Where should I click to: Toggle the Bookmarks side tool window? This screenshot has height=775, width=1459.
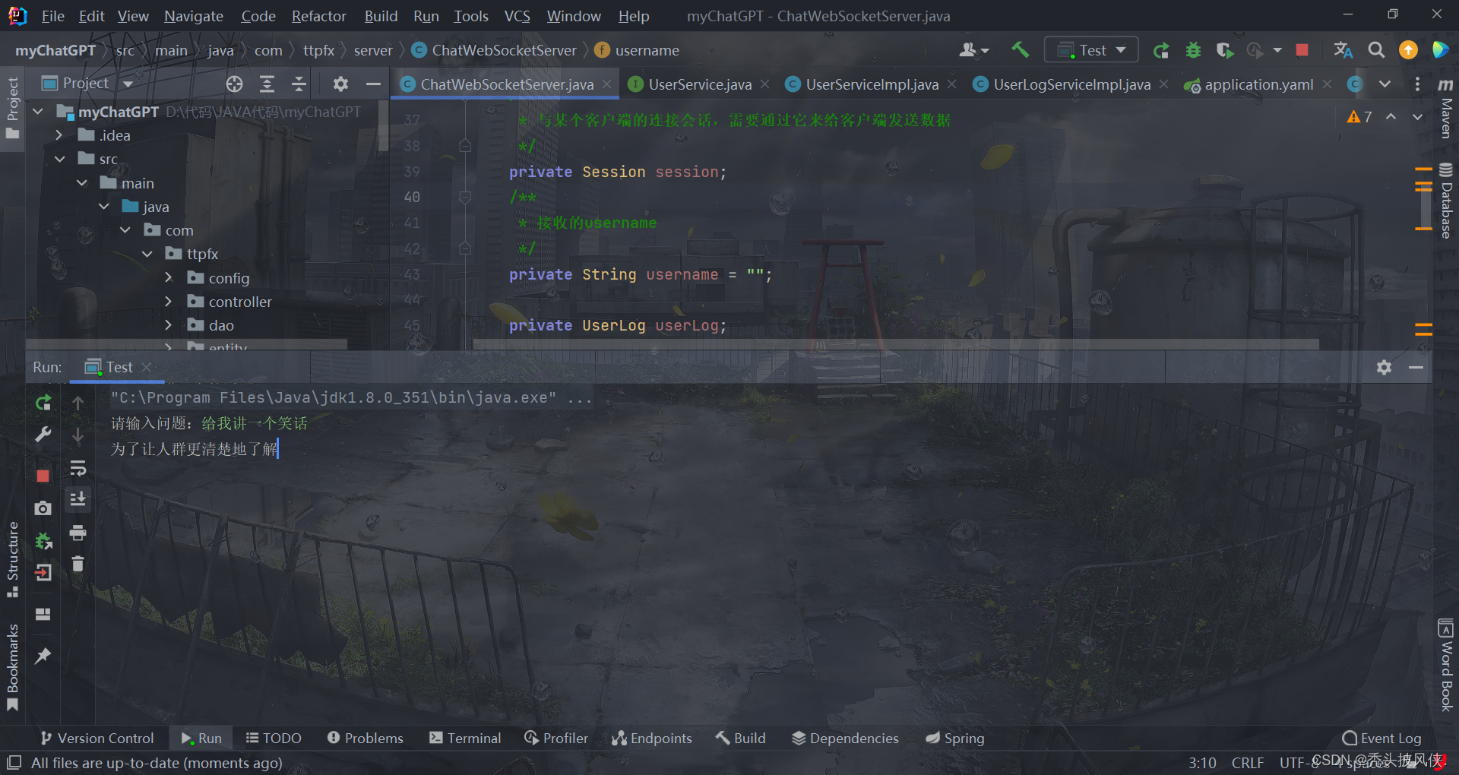click(x=12, y=667)
